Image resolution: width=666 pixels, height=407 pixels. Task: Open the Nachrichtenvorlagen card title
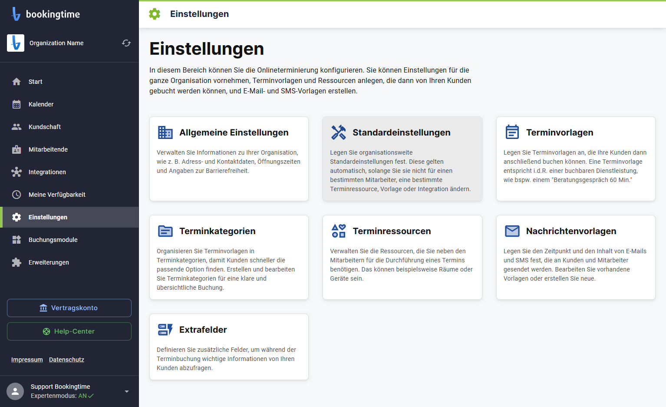(571, 231)
